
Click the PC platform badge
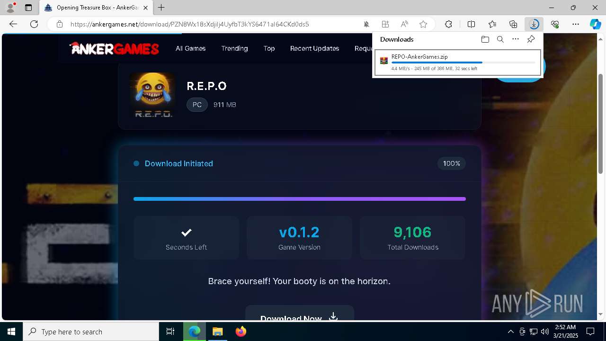197,105
